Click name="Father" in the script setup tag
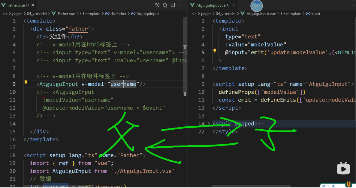The width and height of the screenshot is (356, 188). tap(121, 155)
